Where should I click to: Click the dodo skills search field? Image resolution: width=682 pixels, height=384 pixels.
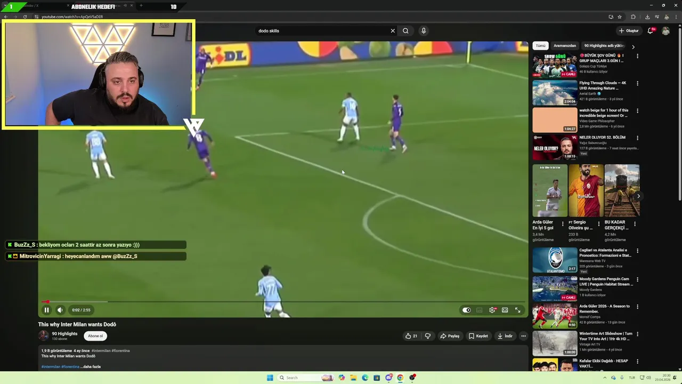(x=322, y=31)
